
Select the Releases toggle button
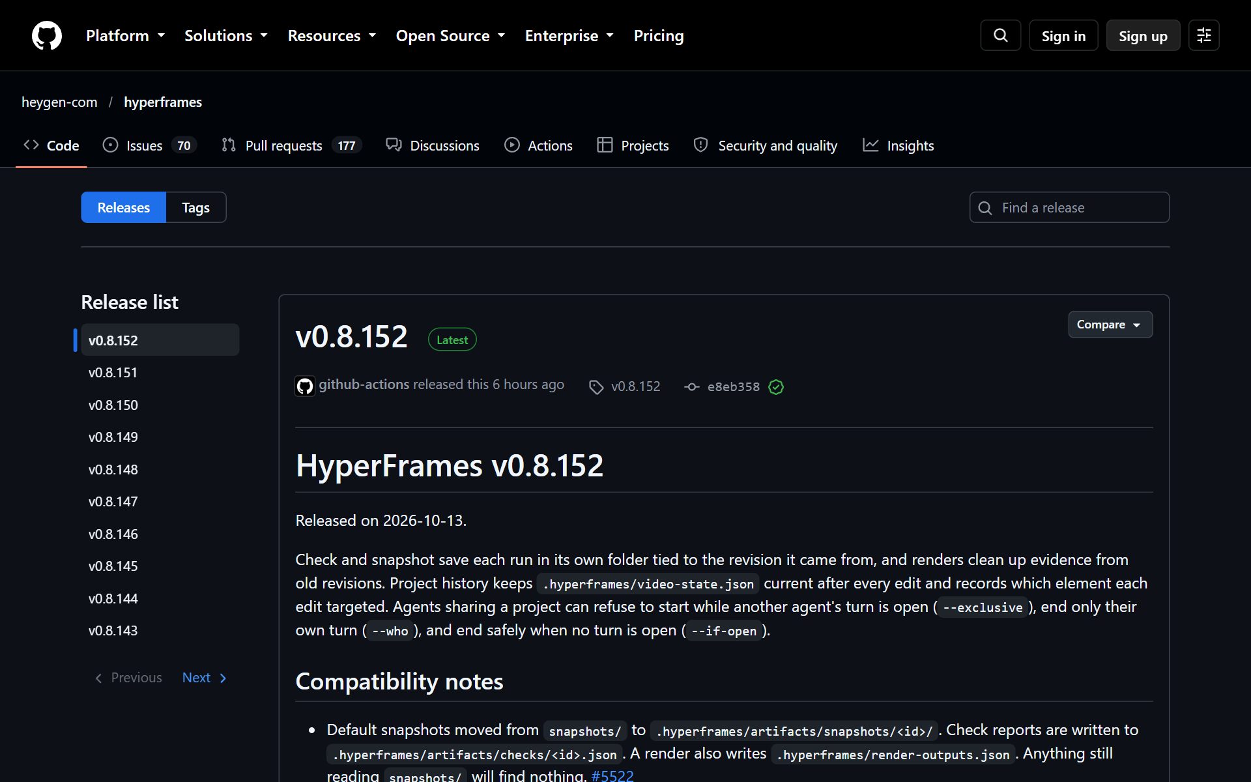124,207
